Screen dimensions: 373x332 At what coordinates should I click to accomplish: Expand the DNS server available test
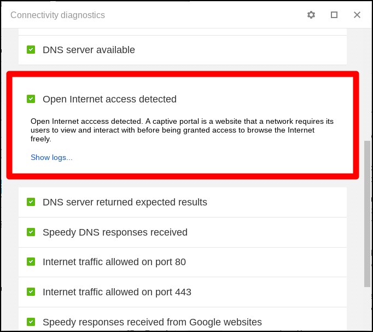pyautogui.click(x=89, y=50)
